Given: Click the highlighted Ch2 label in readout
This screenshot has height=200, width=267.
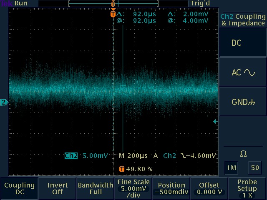Looking at the screenshot, I should (71, 155).
